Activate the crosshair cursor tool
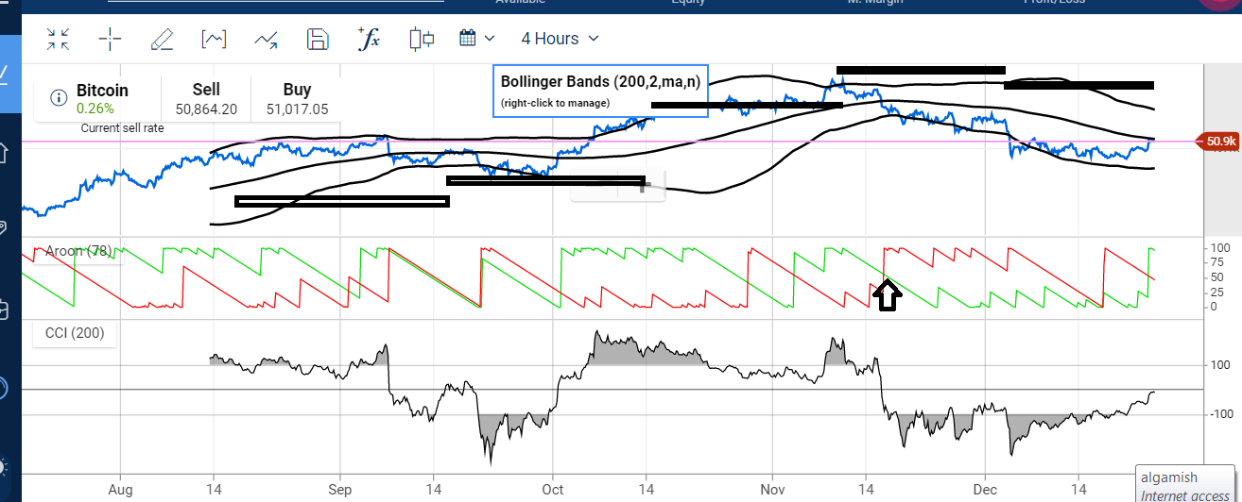Image resolution: width=1242 pixels, height=502 pixels. (111, 39)
